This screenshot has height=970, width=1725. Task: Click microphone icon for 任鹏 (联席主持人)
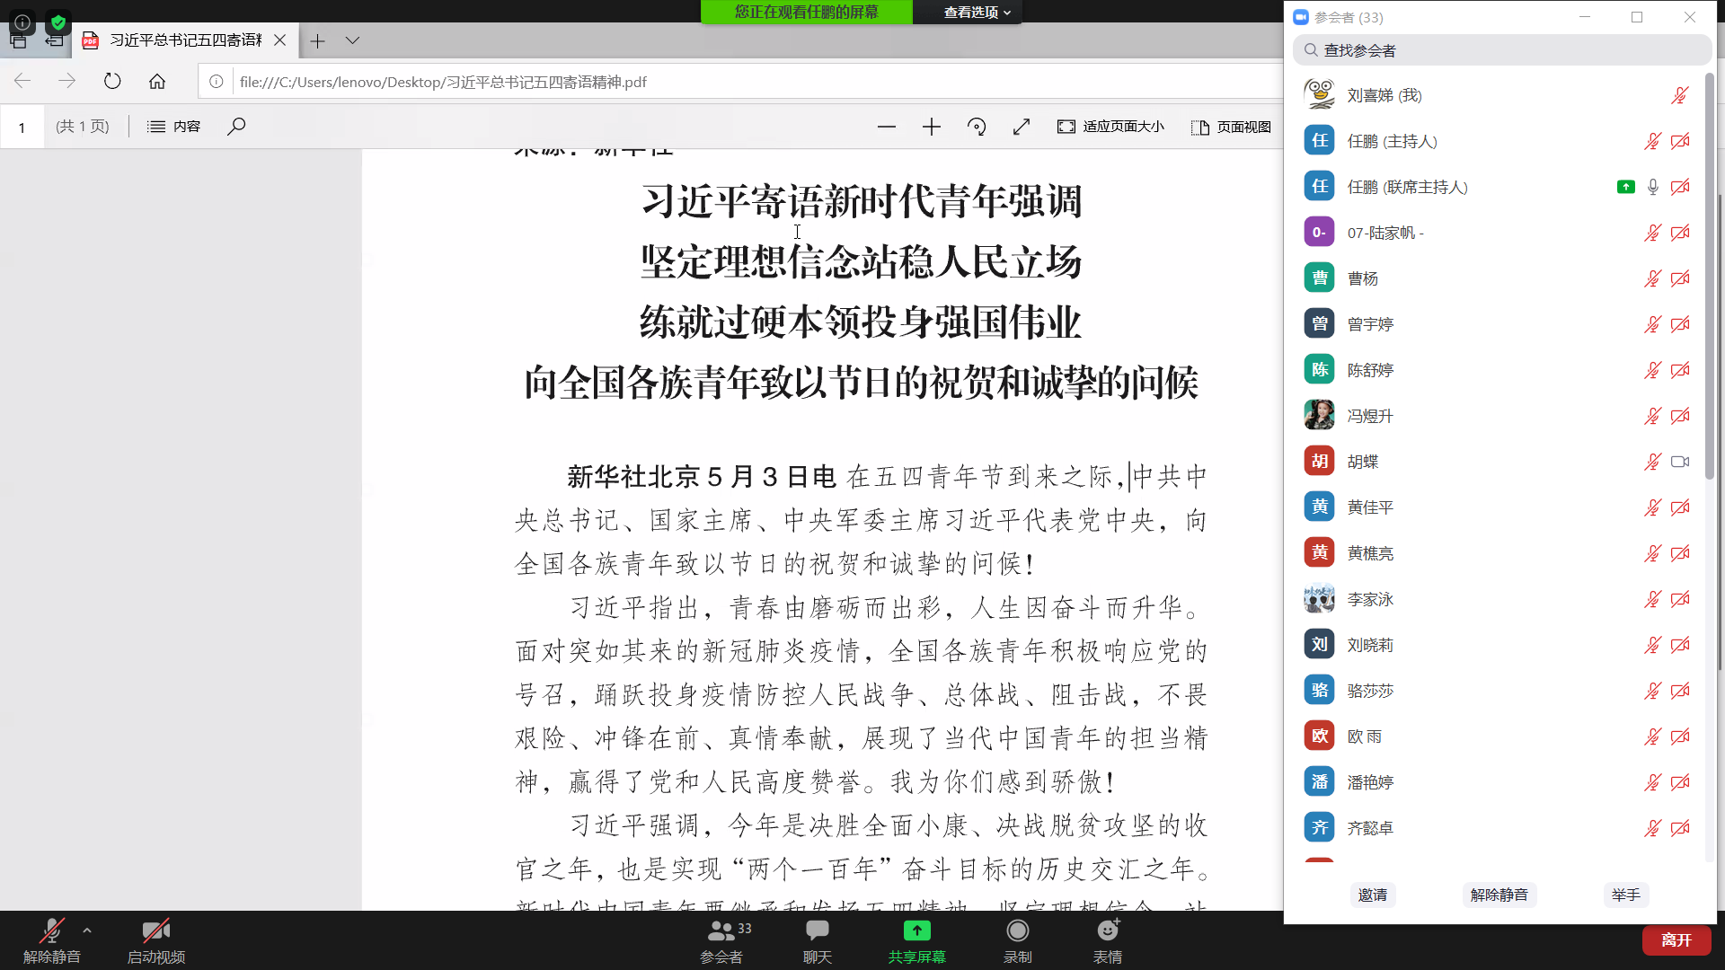(1653, 187)
